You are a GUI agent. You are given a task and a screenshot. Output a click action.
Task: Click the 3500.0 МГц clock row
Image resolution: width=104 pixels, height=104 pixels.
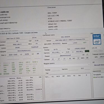tap(11, 88)
